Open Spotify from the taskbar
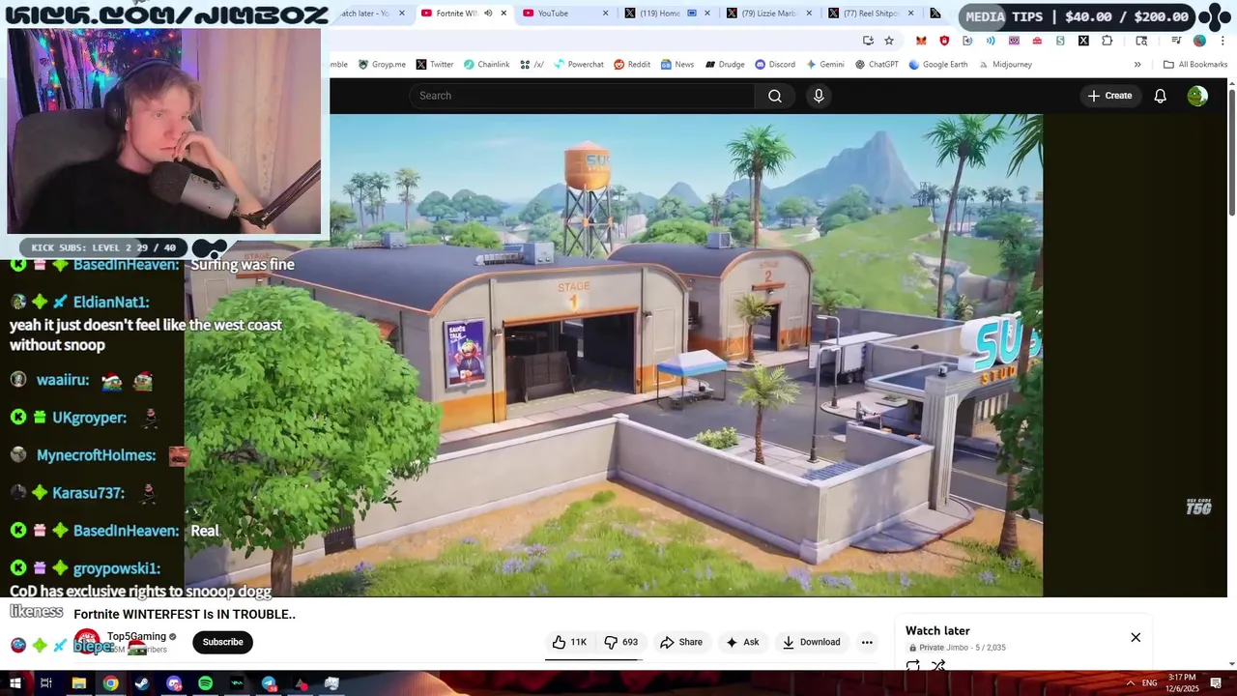Screen dimensions: 1237x696 206,683
